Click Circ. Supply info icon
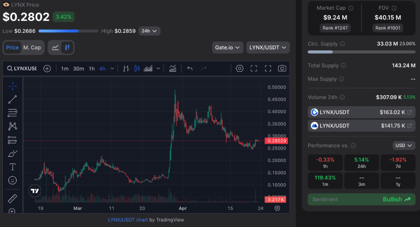Screen dimensions: 420x227 [x=342, y=44]
